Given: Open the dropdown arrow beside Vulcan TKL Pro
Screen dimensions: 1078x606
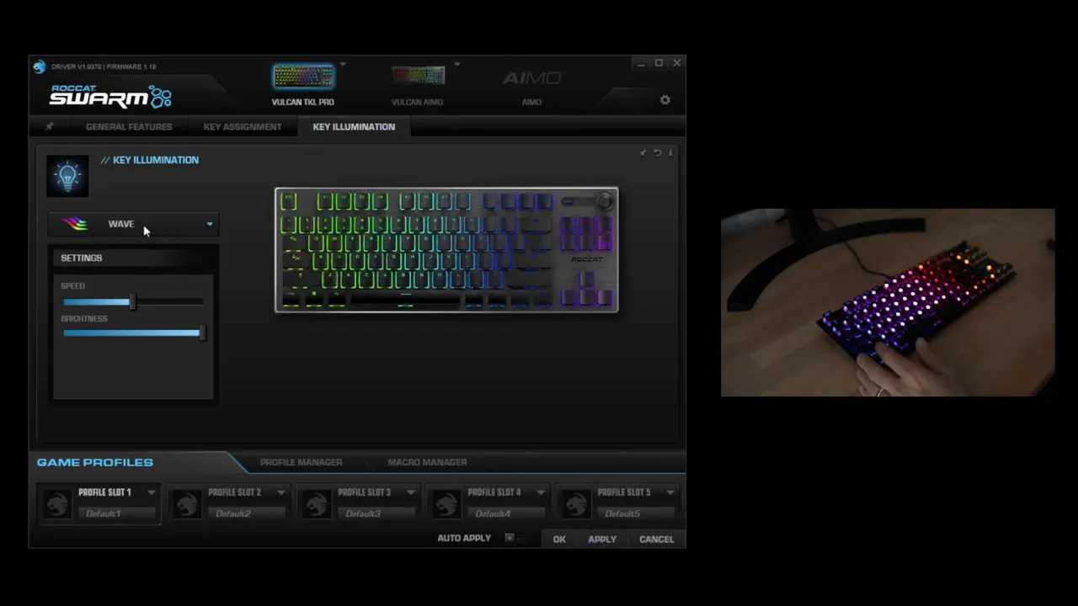Looking at the screenshot, I should [343, 64].
